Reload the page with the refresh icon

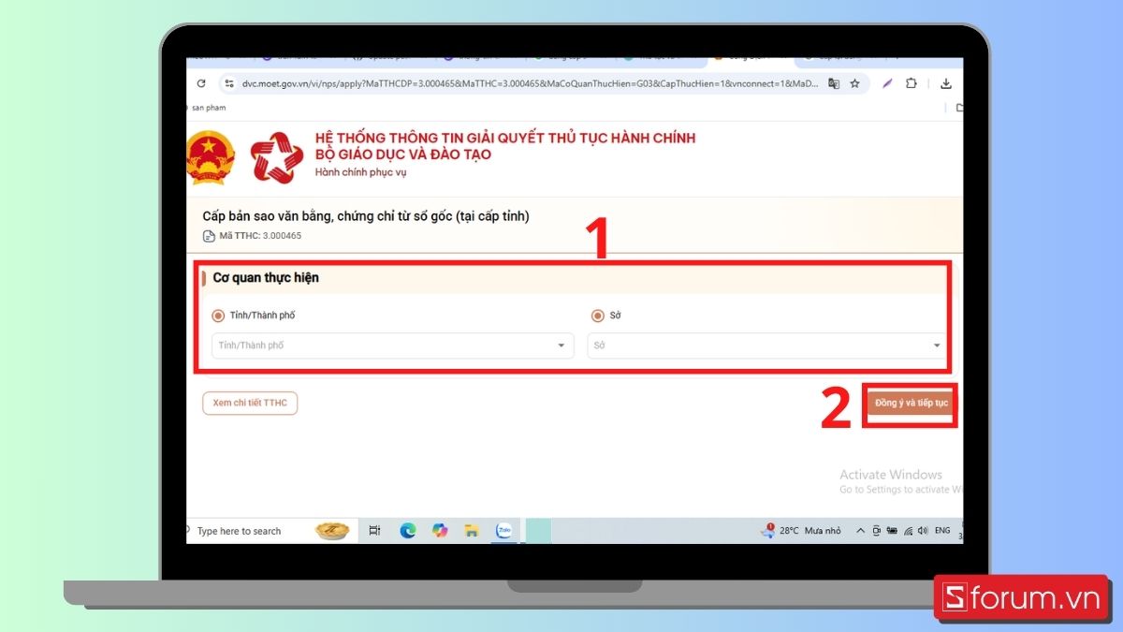pyautogui.click(x=201, y=83)
